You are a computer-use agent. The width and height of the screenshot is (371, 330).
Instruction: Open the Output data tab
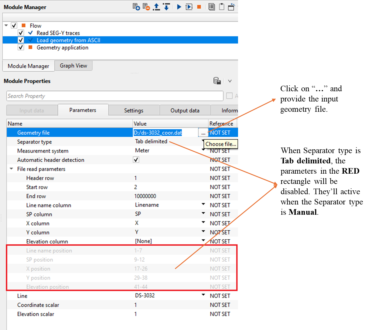(x=185, y=111)
